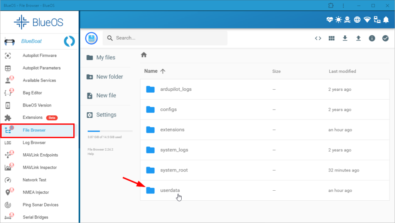Screen dimensions: 395x223
Task: Activate pirate mode via the skull icon
Action: tap(347, 20)
